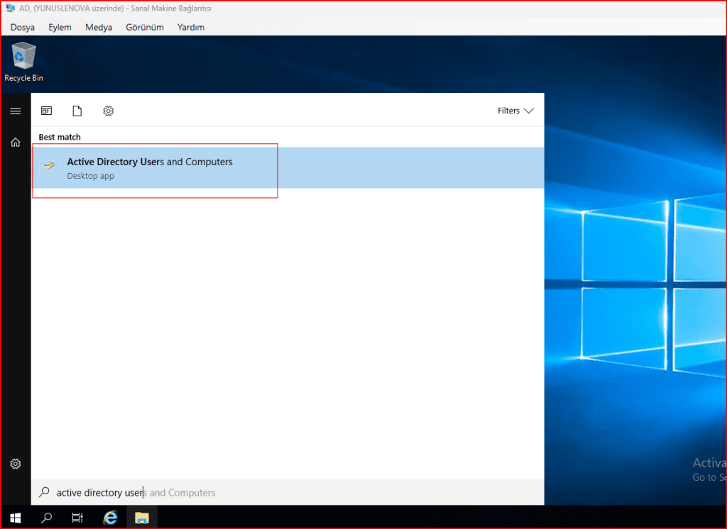The image size is (727, 529).
Task: Open the Yardım menu
Action: tap(190, 28)
